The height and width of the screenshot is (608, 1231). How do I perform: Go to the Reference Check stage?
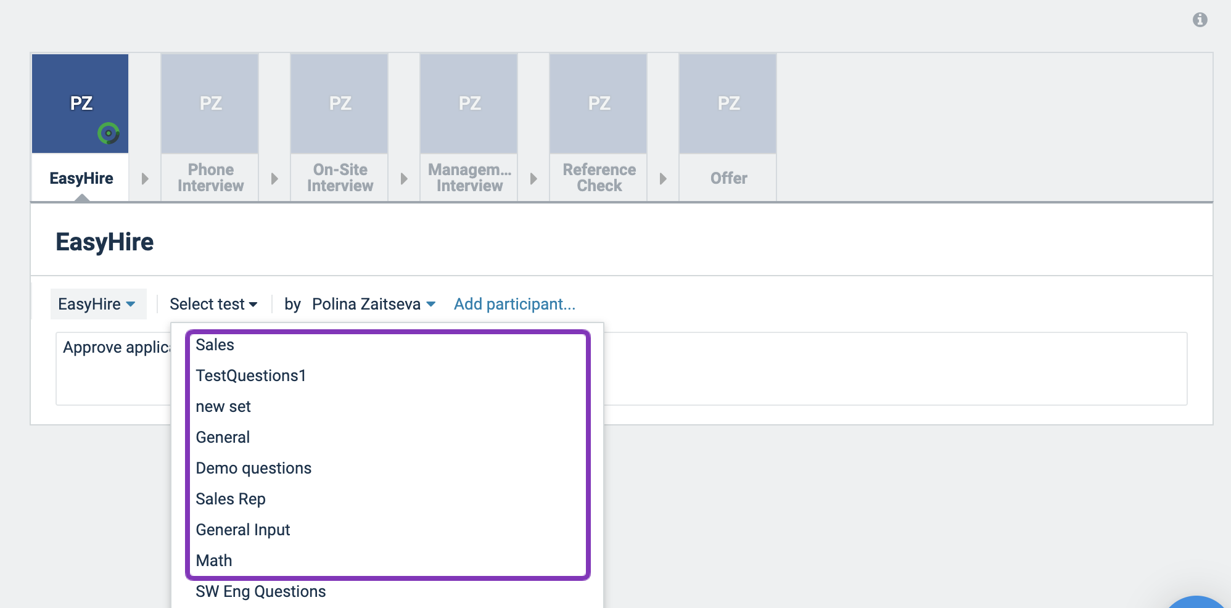(599, 178)
